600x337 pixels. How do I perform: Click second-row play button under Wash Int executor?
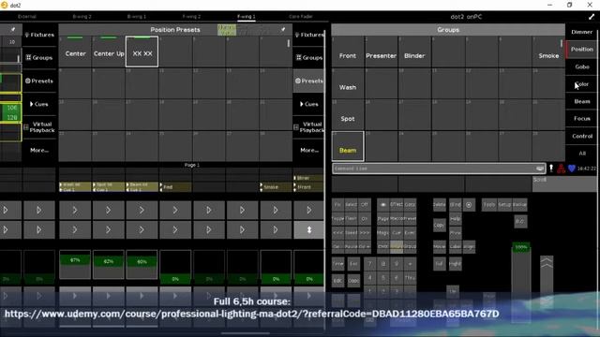75,229
